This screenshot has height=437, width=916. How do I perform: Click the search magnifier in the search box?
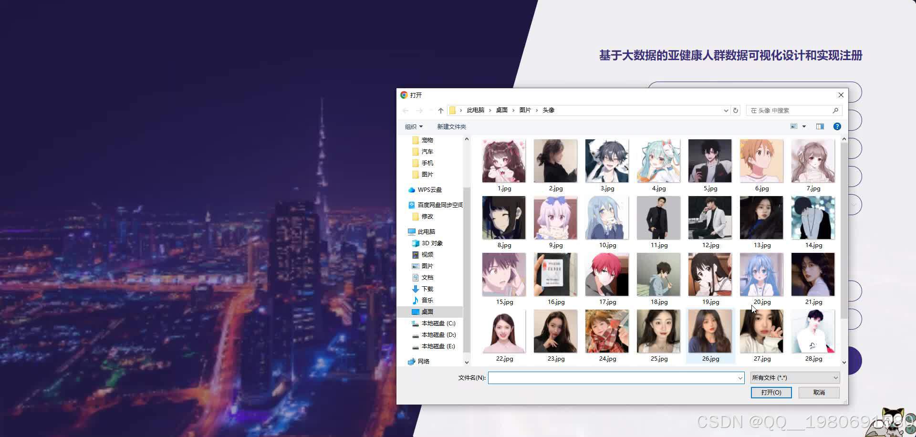835,110
